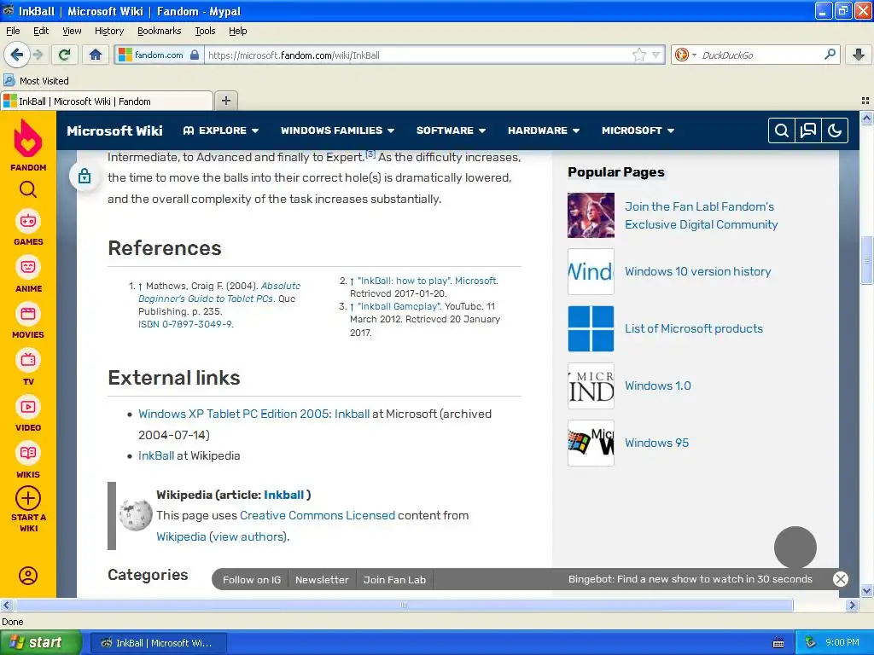This screenshot has width=874, height=655.
Task: Open Fandom sidebar search icon
Action: 28,190
